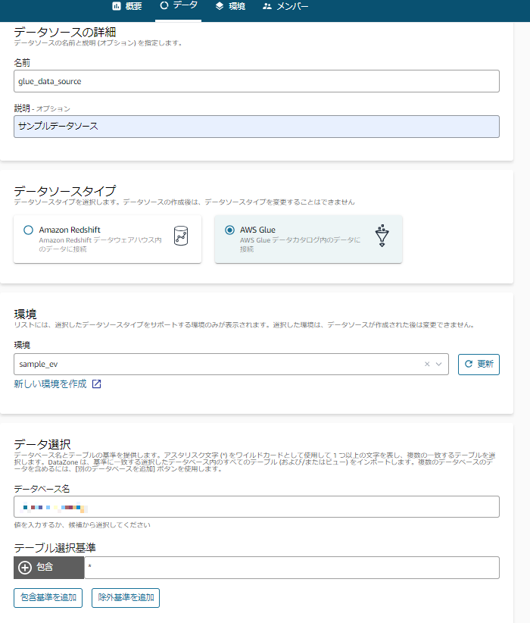The image size is (530, 623).
Task: Click the 概要 chart icon
Action: [x=117, y=6]
